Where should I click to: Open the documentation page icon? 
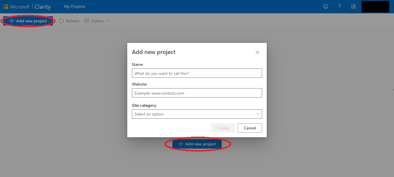click(x=353, y=6)
